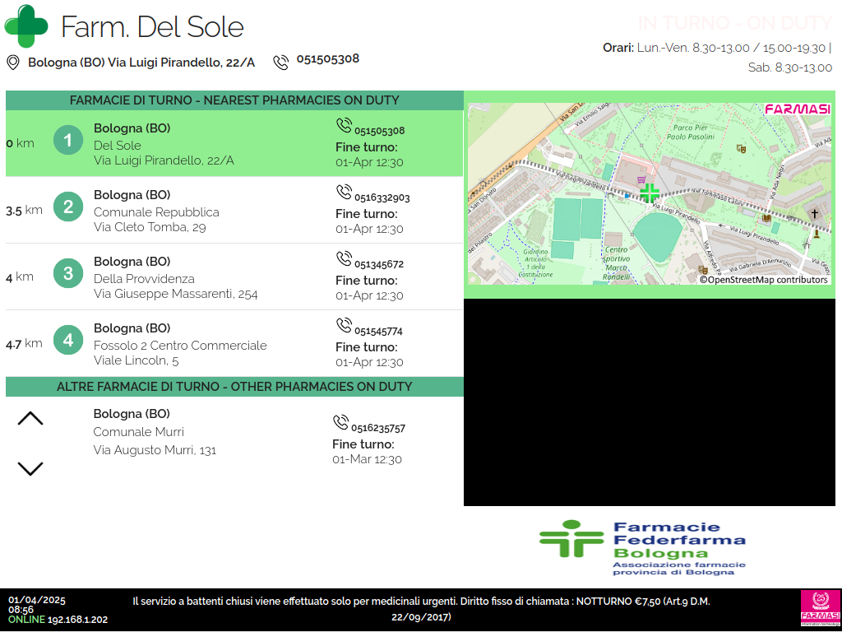This screenshot has width=842, height=632.
Task: Open the Della Provvidenza pharmacy entry
Action: point(144,278)
